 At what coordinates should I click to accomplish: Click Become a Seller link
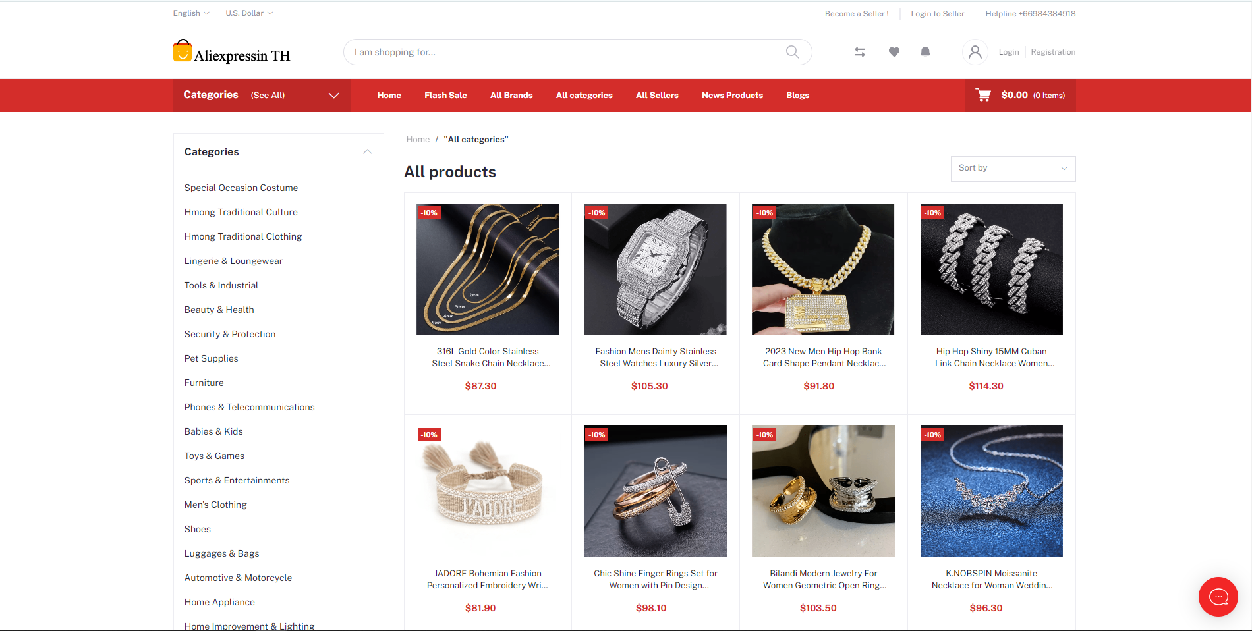click(x=857, y=14)
